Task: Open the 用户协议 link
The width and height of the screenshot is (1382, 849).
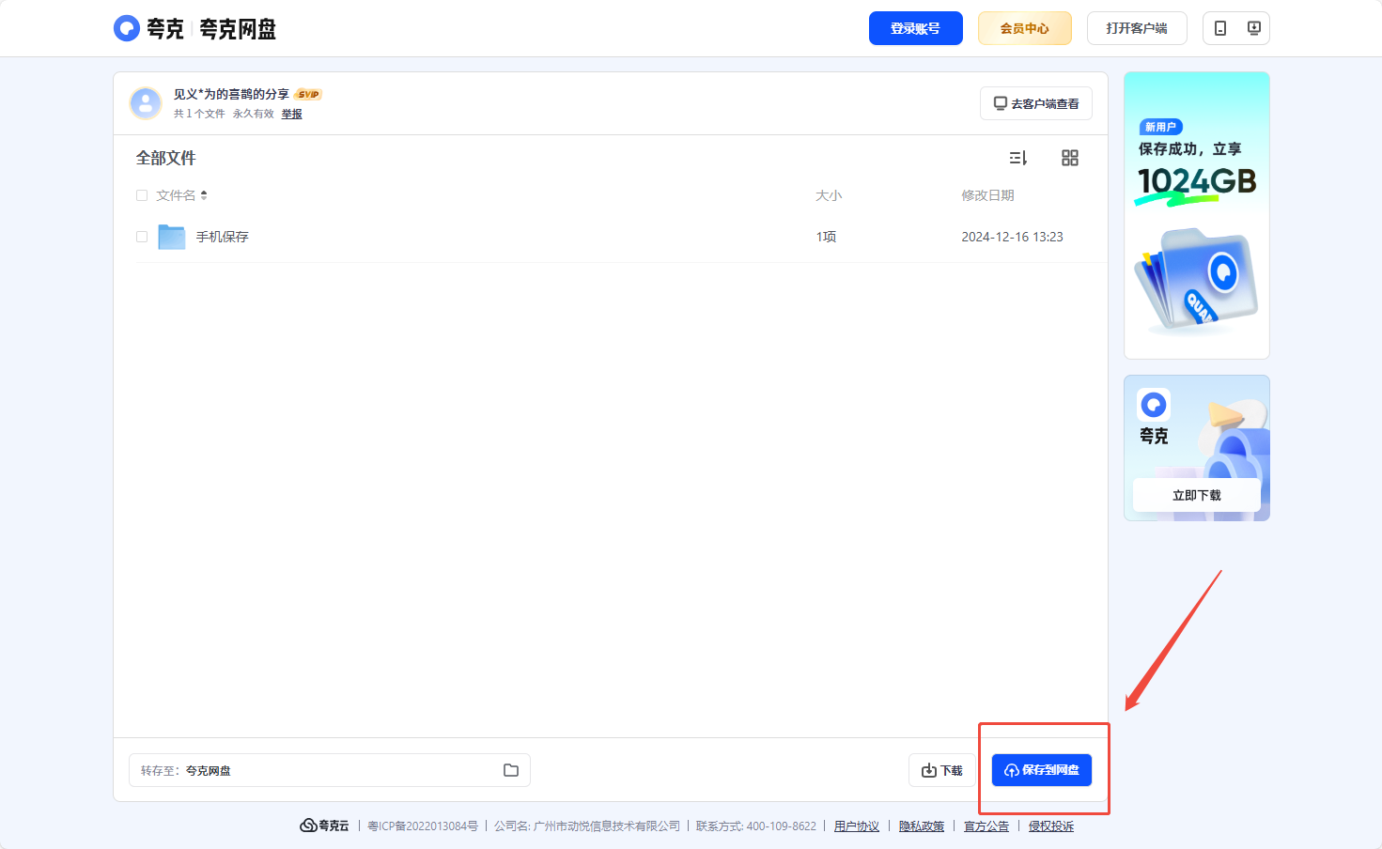Action: click(857, 826)
